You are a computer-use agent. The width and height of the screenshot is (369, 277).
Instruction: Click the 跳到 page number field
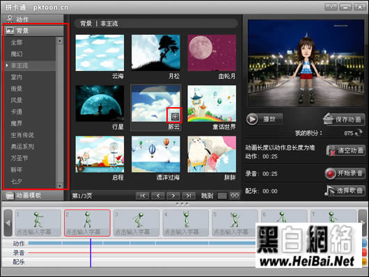coord(222,196)
